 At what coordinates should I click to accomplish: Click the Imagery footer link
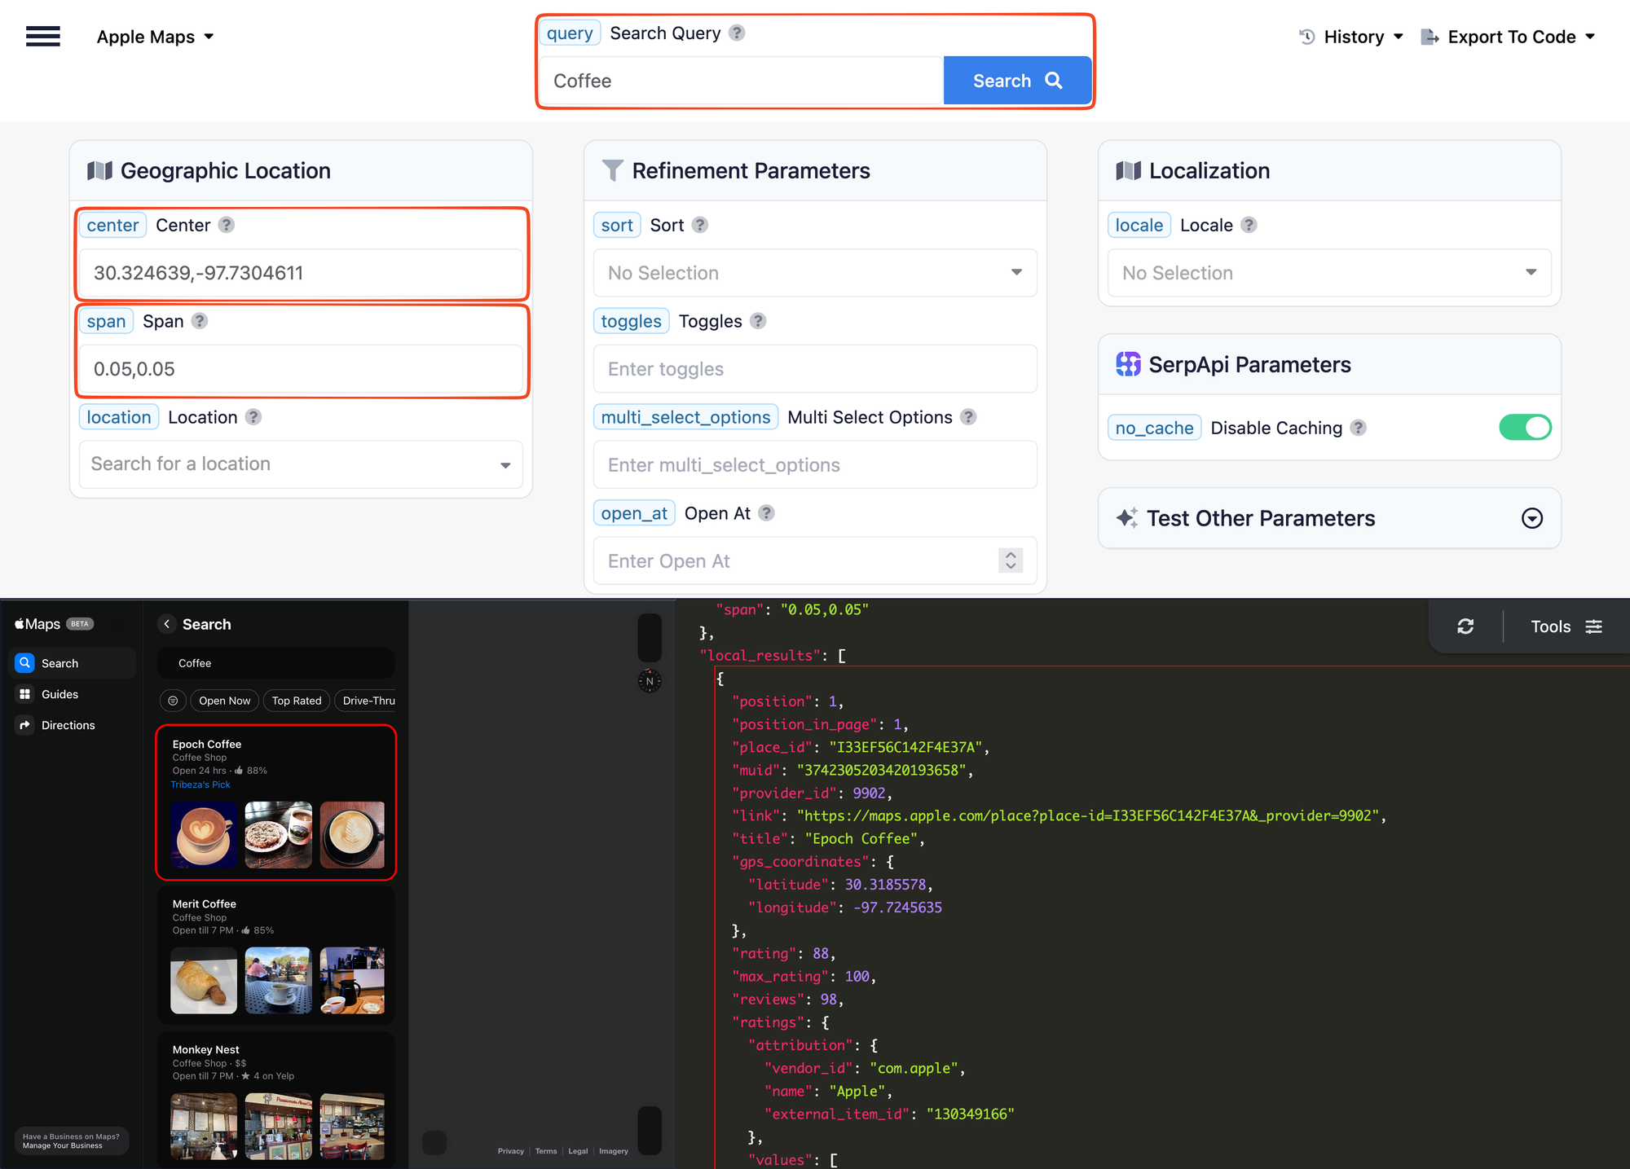click(614, 1151)
